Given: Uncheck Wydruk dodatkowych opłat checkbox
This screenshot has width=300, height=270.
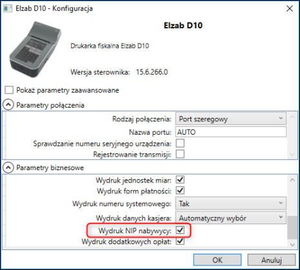Looking at the screenshot, I should (180, 241).
